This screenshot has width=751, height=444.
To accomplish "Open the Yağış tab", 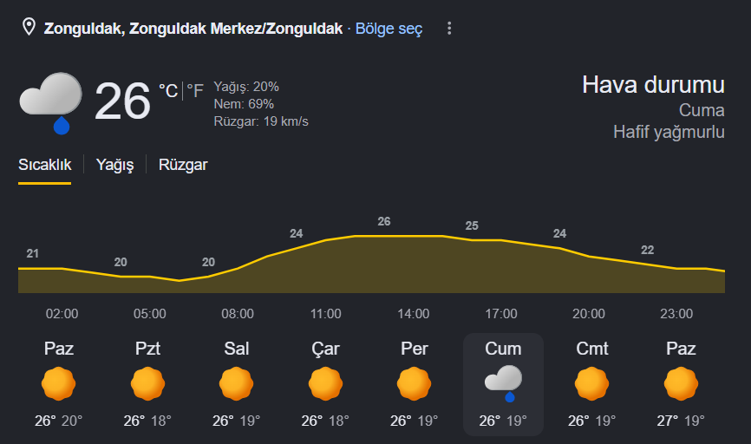I will point(115,165).
